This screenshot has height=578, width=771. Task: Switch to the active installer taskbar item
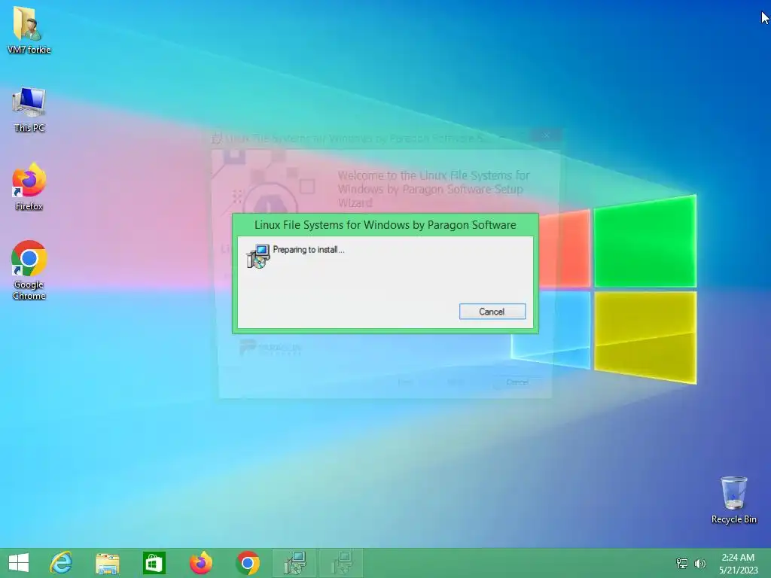294,563
